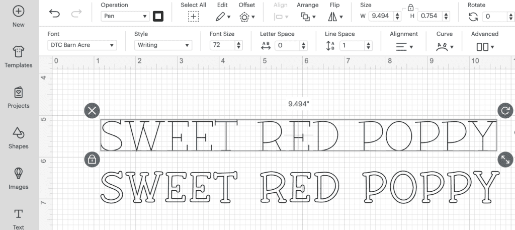Image resolution: width=515 pixels, height=230 pixels.
Task: Delete the selected text with the X handle
Action: [x=92, y=110]
